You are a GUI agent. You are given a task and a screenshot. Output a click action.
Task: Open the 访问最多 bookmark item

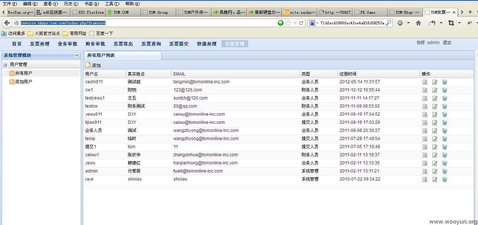click(13, 34)
